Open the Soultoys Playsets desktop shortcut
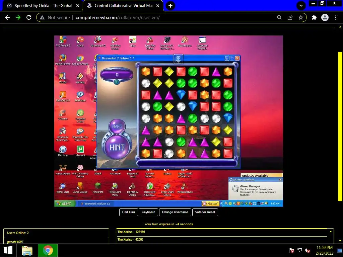 (x=202, y=43)
